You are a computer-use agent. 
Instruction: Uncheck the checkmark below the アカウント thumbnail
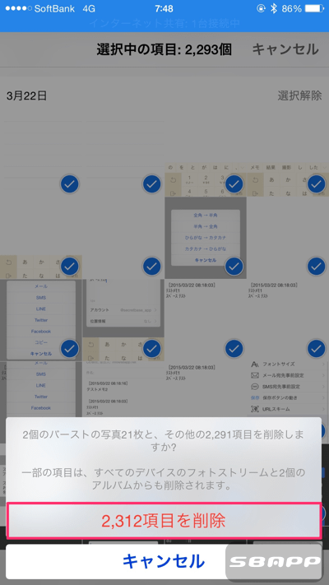pyautogui.click(x=152, y=349)
